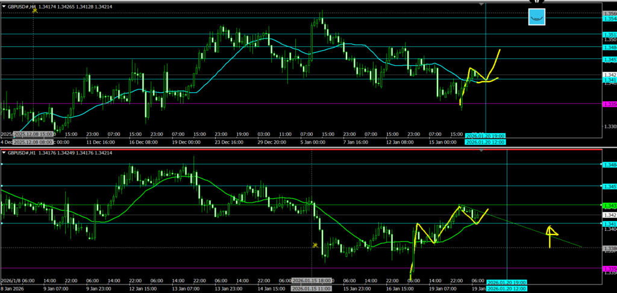The height and width of the screenshot is (293, 617).
Task: Select the magenta 1.335 price label in top chart
Action: point(609,104)
